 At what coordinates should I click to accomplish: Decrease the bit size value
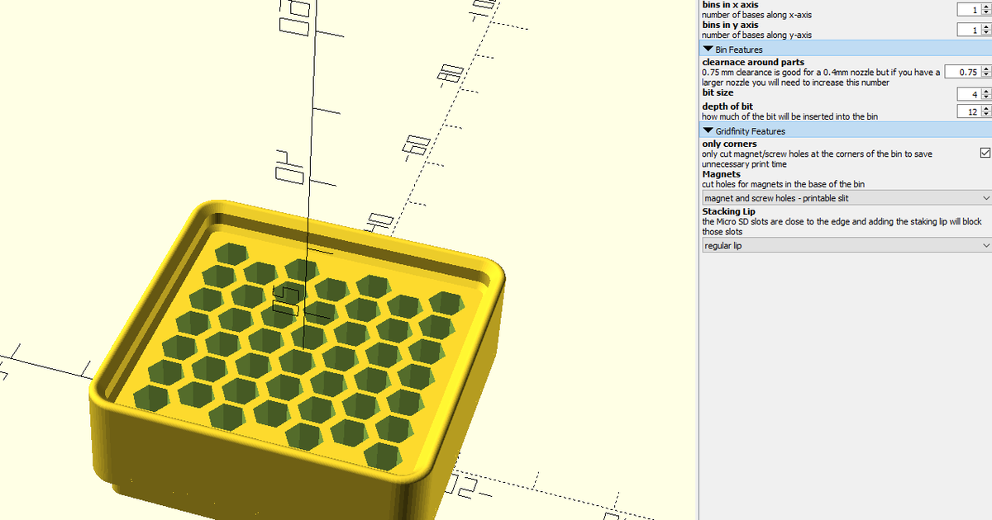(x=986, y=97)
